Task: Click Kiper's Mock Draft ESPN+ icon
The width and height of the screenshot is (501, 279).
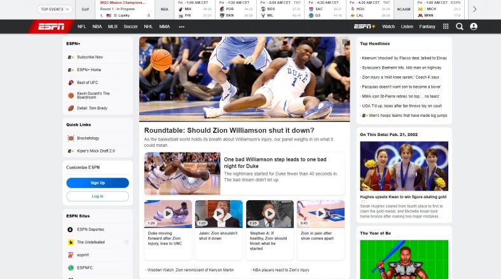Action: pos(71,151)
